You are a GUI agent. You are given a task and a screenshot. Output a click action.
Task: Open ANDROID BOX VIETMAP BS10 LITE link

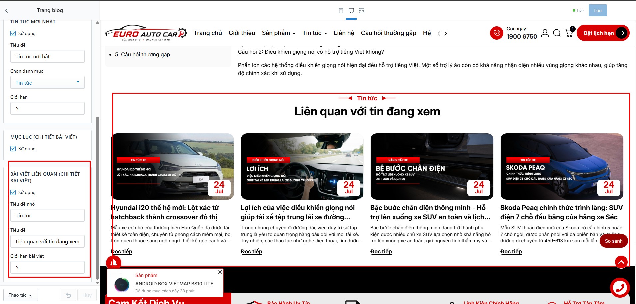174,284
